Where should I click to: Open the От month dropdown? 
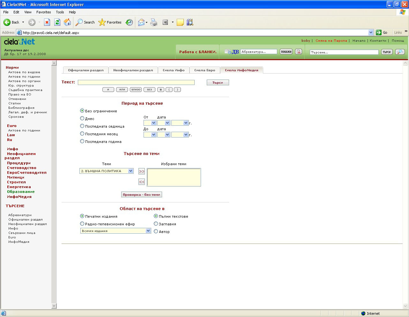click(164, 123)
